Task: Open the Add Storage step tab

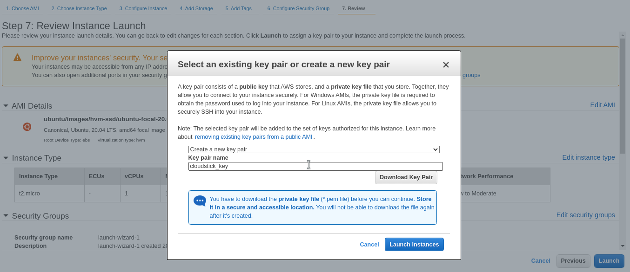Action: point(196,8)
